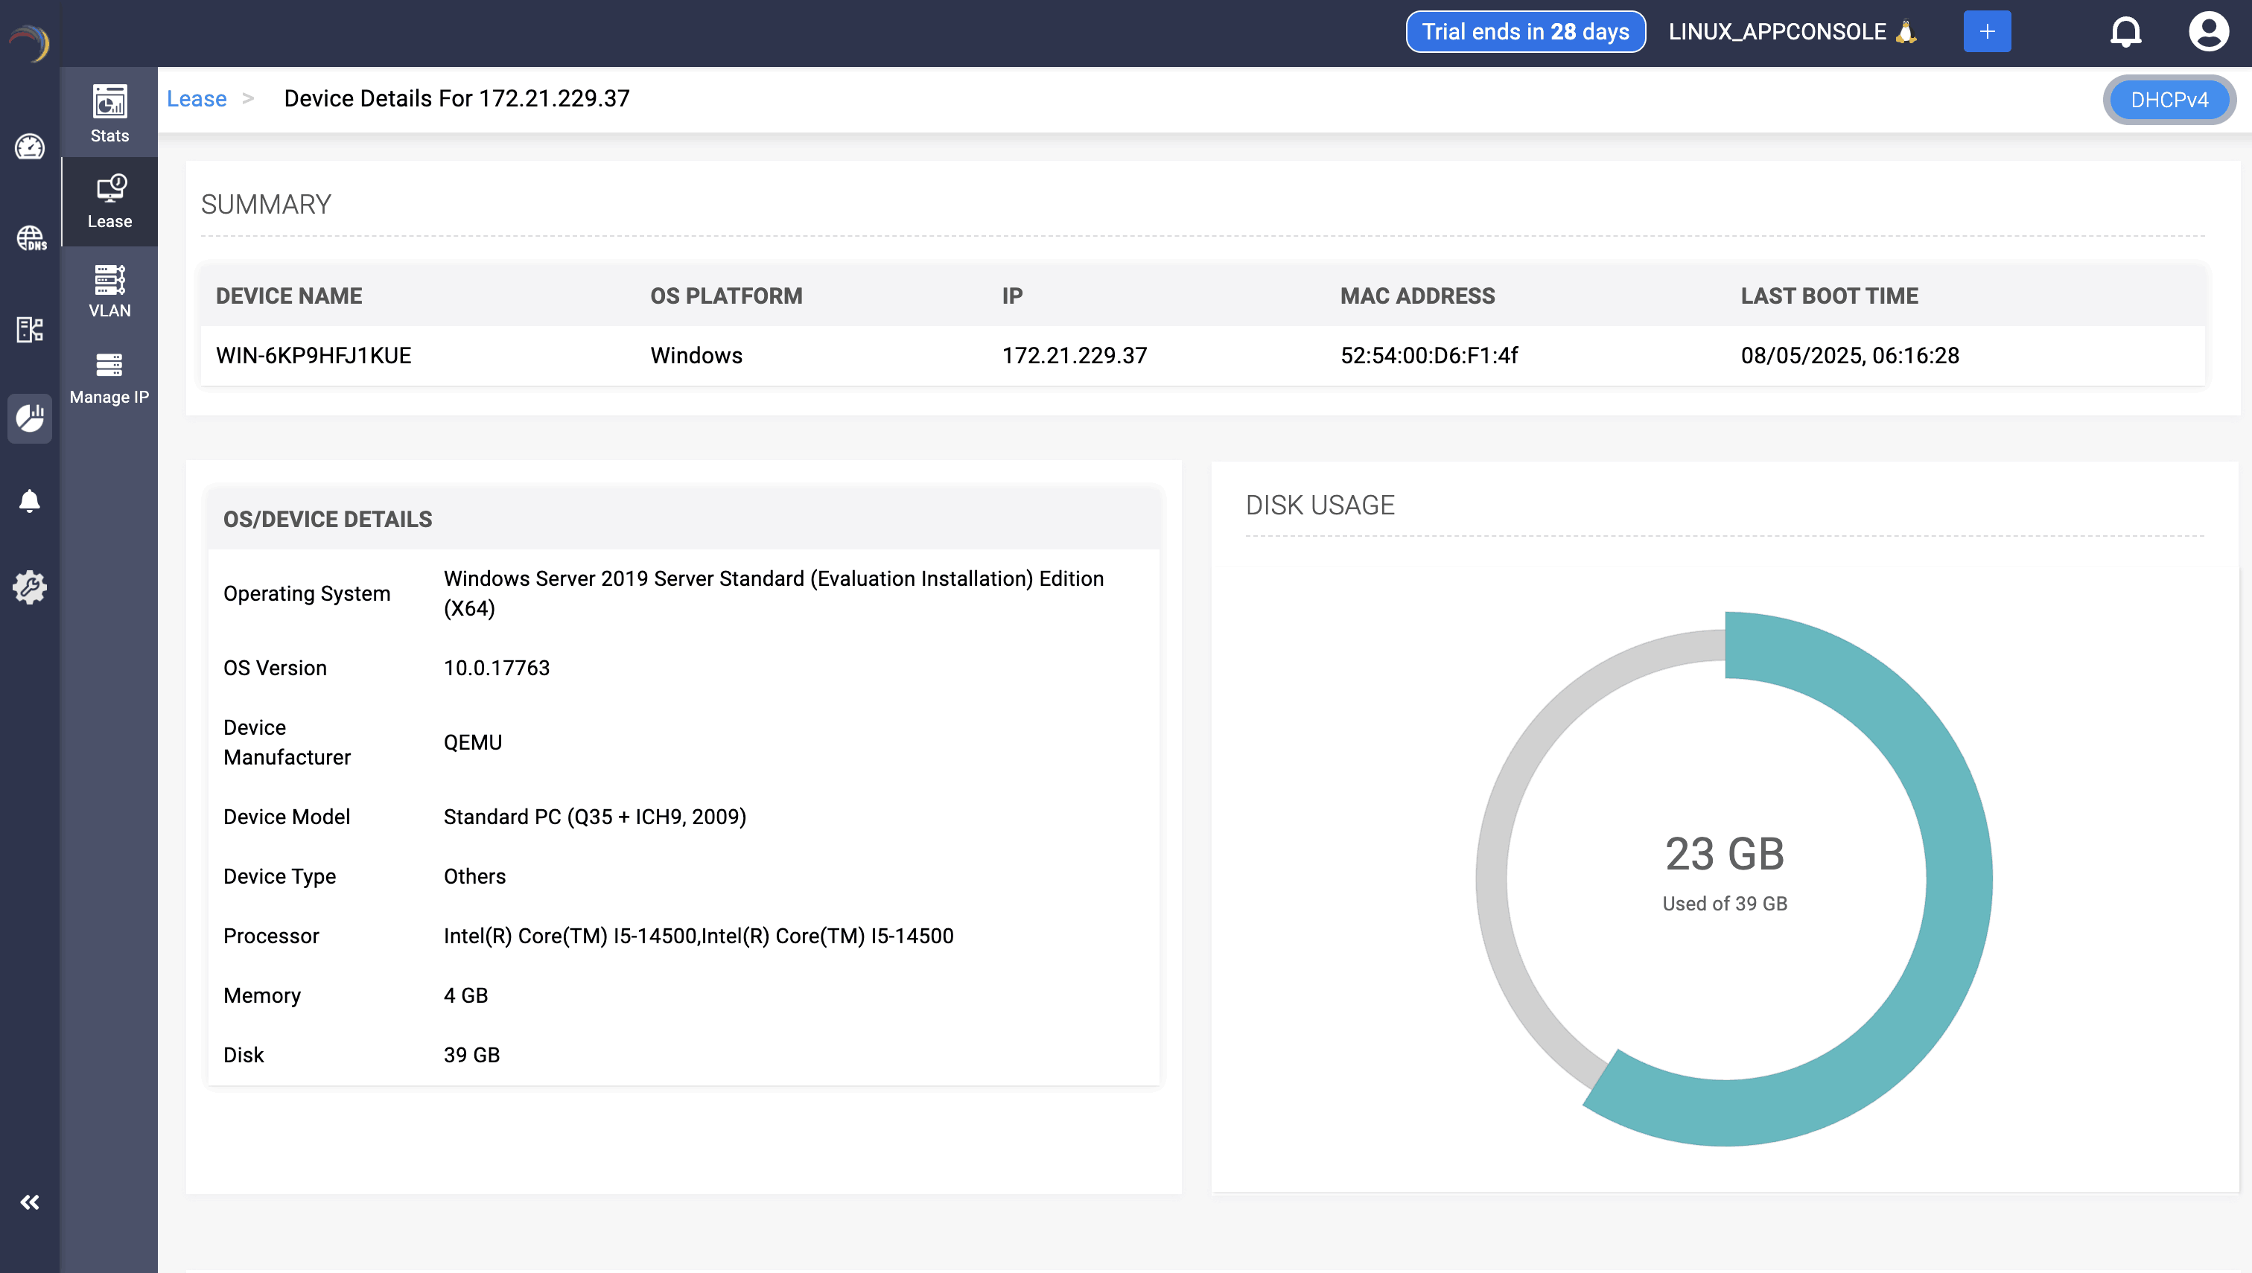The height and width of the screenshot is (1273, 2252).
Task: Open the dashboard gauge icon in sidebar
Action: click(x=30, y=147)
